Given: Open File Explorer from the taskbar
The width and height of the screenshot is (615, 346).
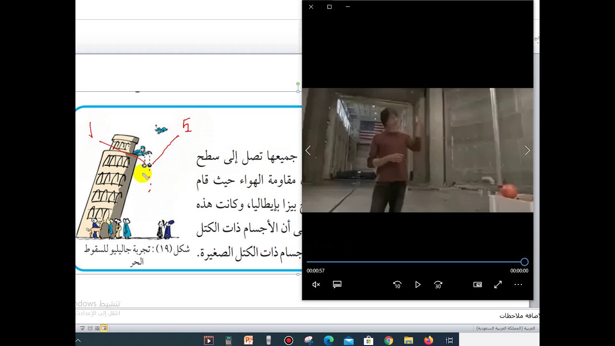Looking at the screenshot, I should [x=408, y=340].
